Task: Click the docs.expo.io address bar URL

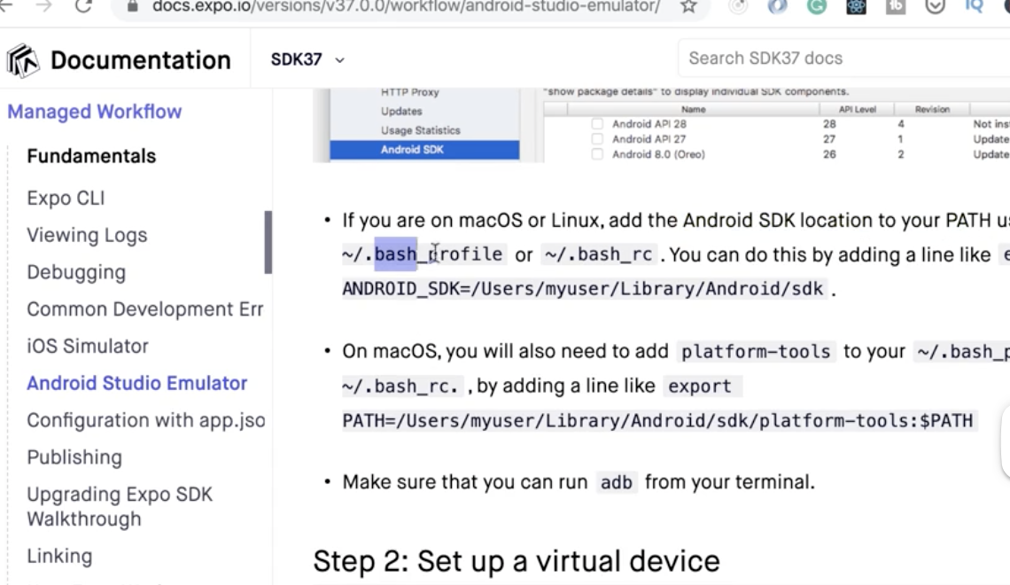Action: (x=406, y=6)
